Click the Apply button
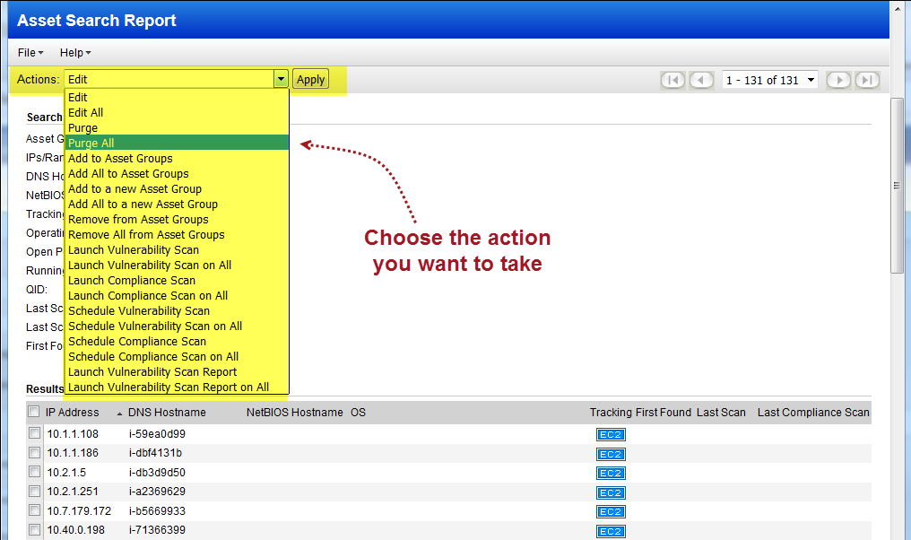Image resolution: width=911 pixels, height=540 pixels. pos(310,80)
